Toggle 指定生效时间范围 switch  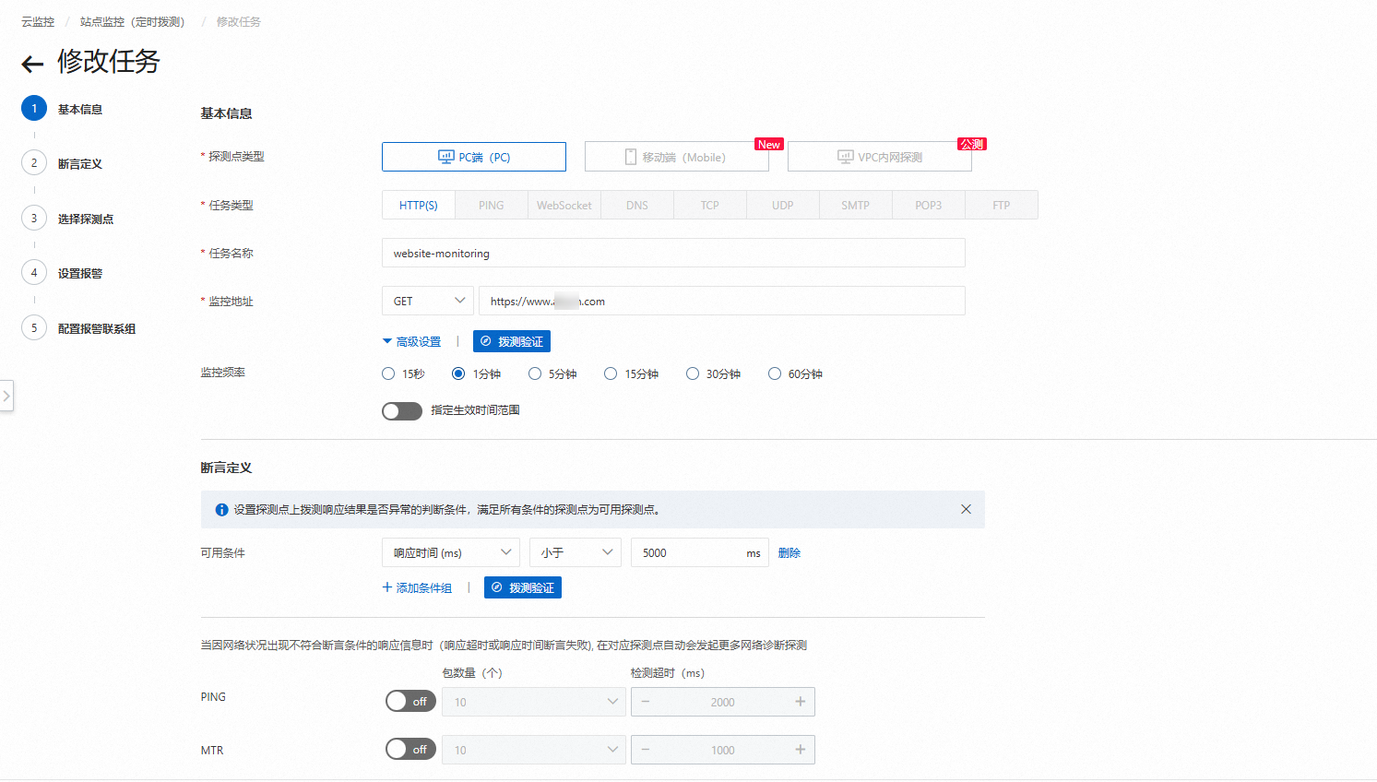(402, 411)
